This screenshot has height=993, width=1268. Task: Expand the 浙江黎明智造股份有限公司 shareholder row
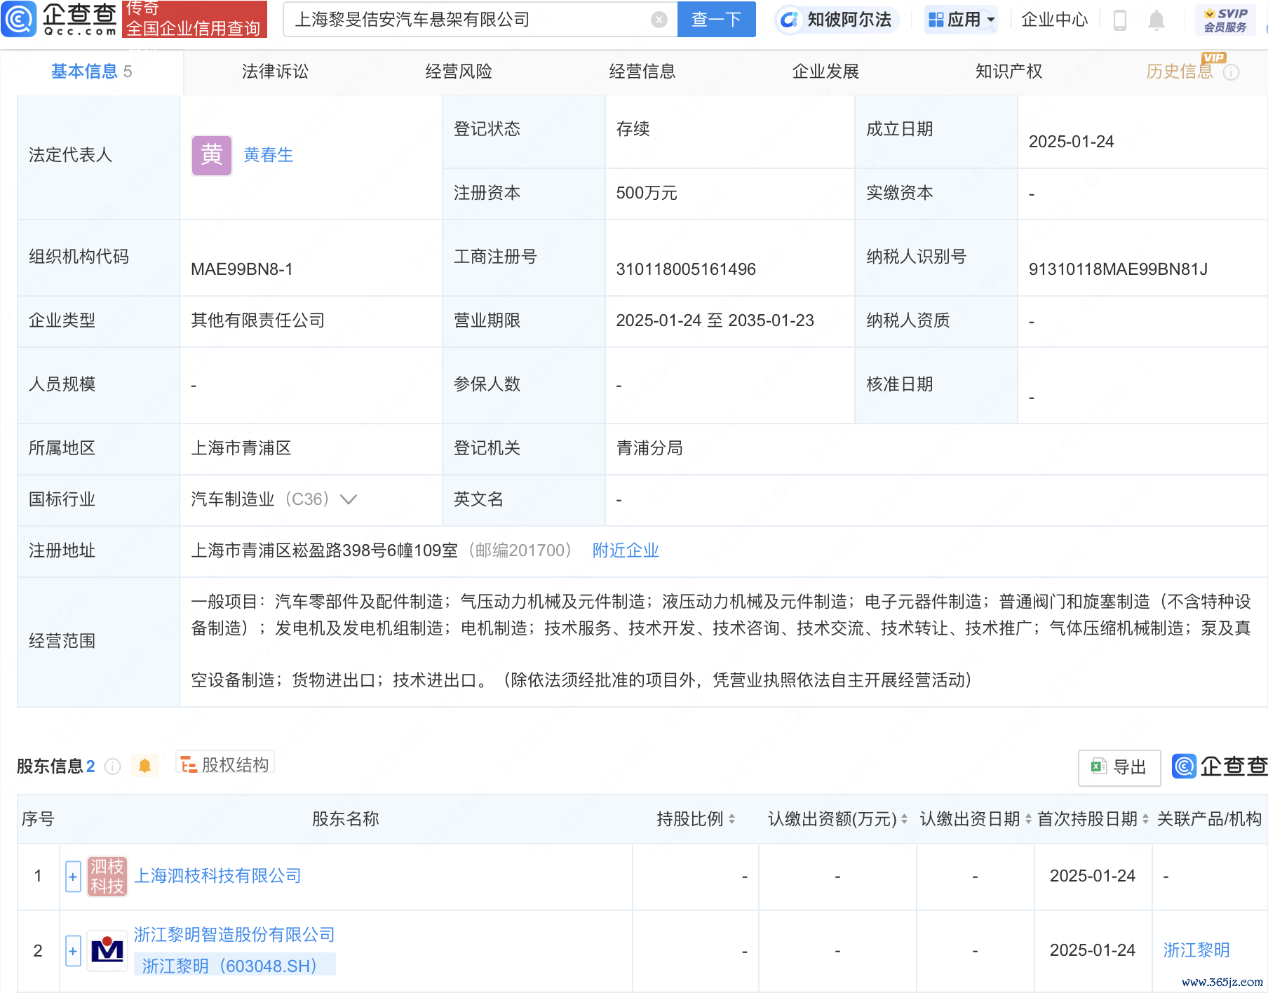pos(73,952)
